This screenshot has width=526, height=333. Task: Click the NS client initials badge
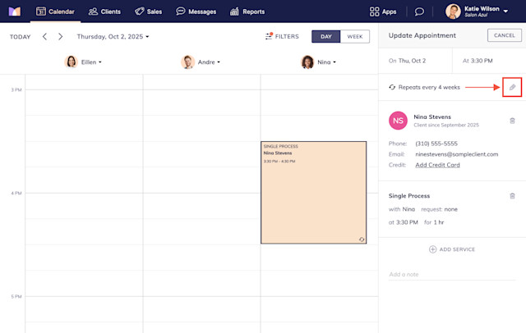pos(398,121)
